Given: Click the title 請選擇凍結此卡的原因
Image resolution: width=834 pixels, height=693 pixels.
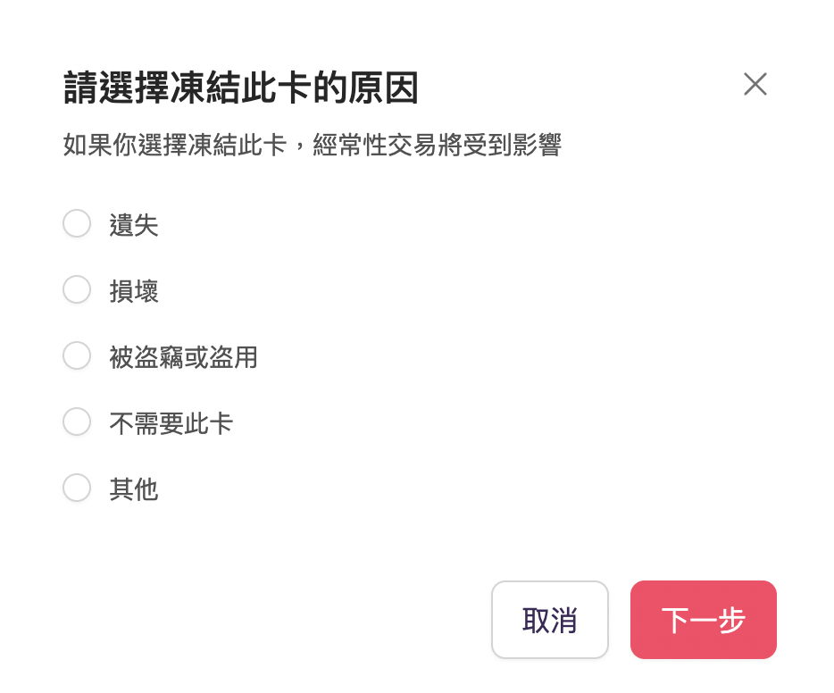Looking at the screenshot, I should pos(241,89).
